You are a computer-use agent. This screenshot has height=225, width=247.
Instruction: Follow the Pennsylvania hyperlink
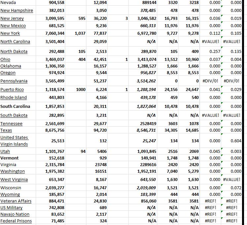point(14,81)
